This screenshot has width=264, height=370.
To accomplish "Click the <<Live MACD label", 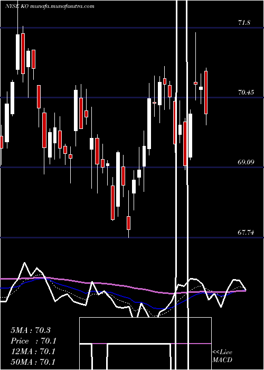I will click(x=222, y=356).
